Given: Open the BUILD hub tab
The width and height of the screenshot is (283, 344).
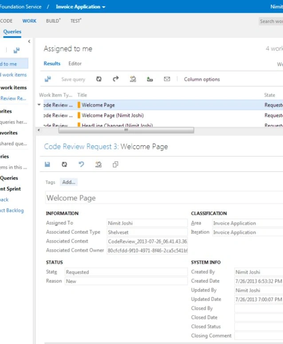Looking at the screenshot, I should 53,21.
